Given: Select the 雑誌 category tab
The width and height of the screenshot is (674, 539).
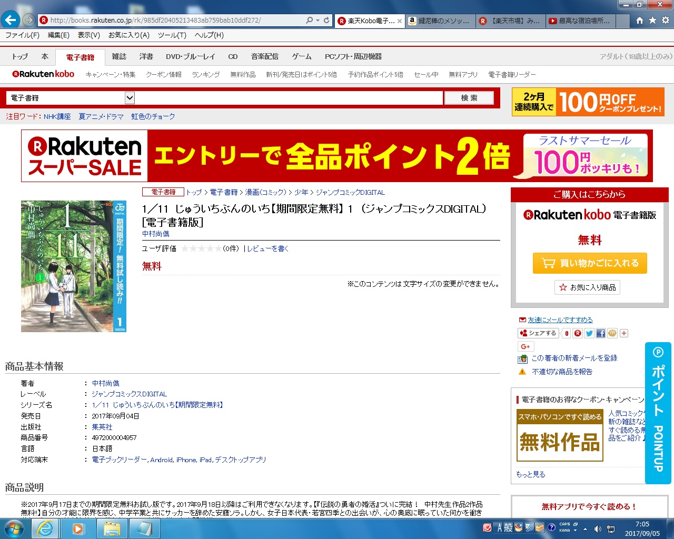Looking at the screenshot, I should (119, 57).
